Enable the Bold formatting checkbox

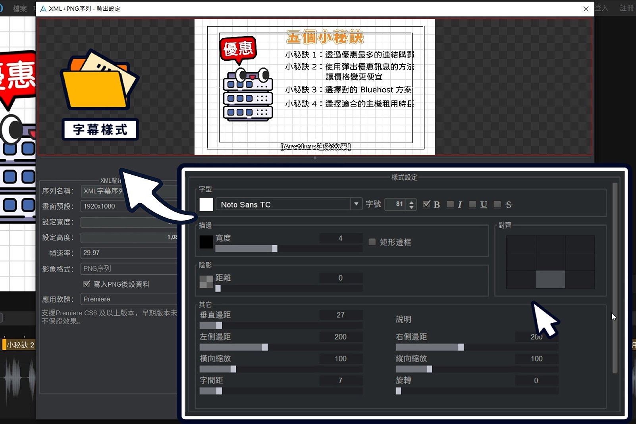[427, 204]
